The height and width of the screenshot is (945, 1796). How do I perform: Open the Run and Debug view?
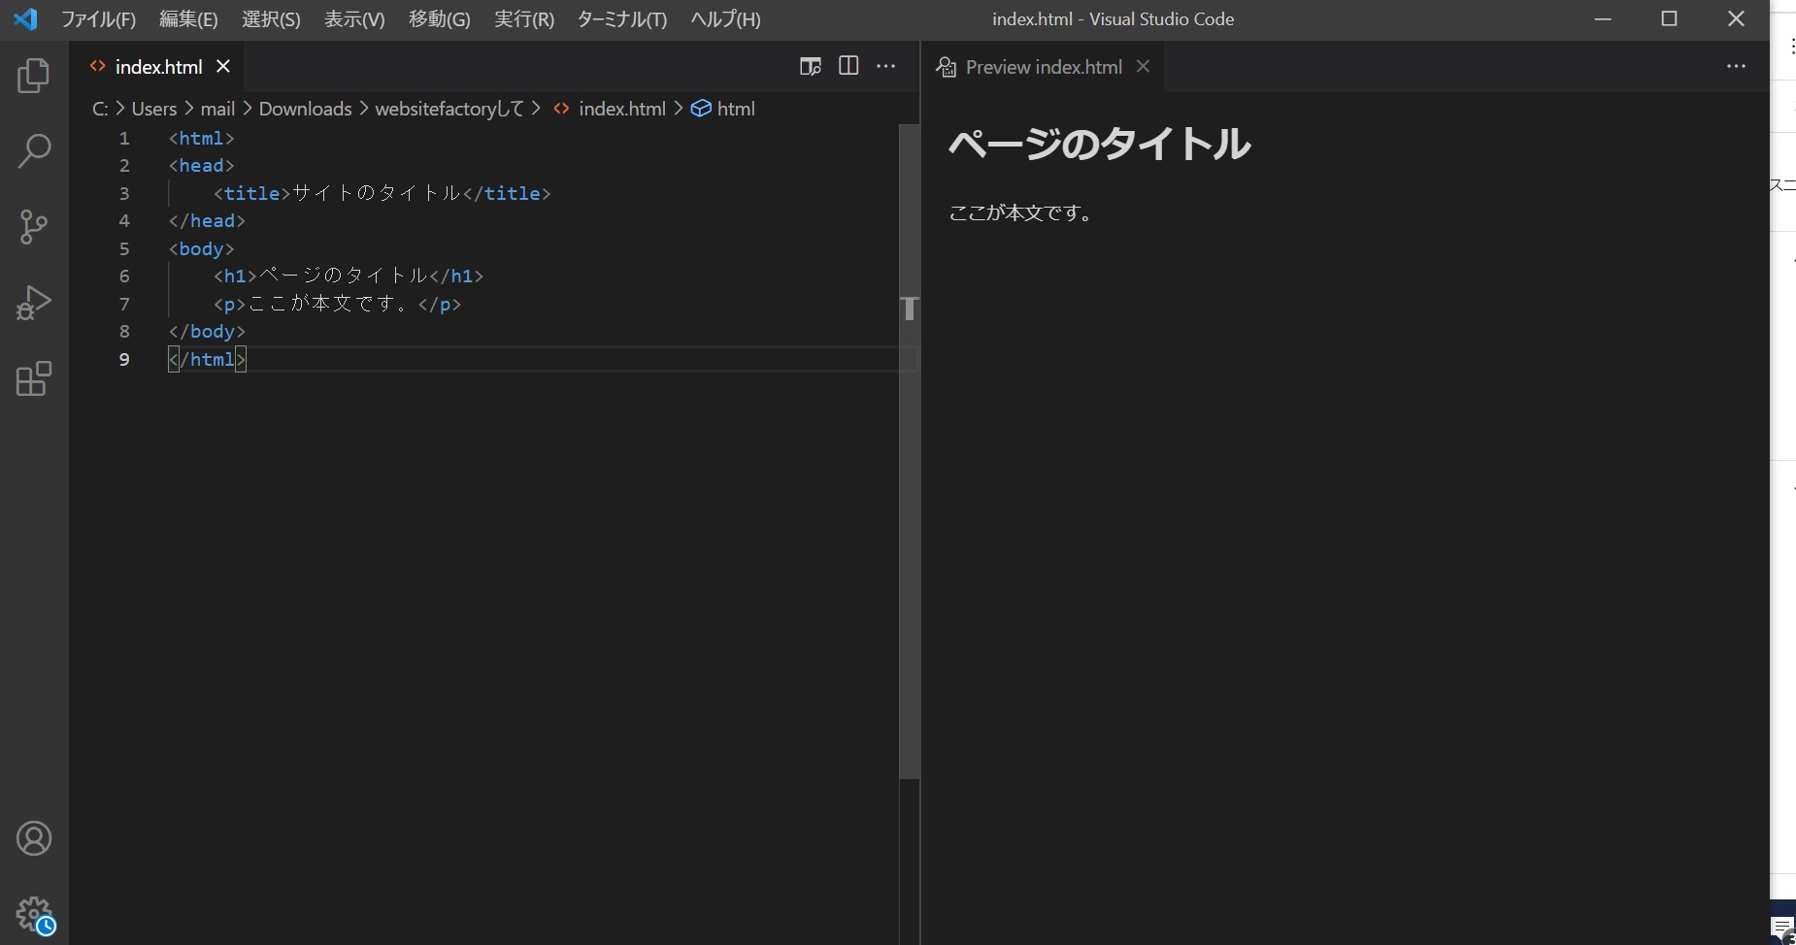[x=34, y=303]
